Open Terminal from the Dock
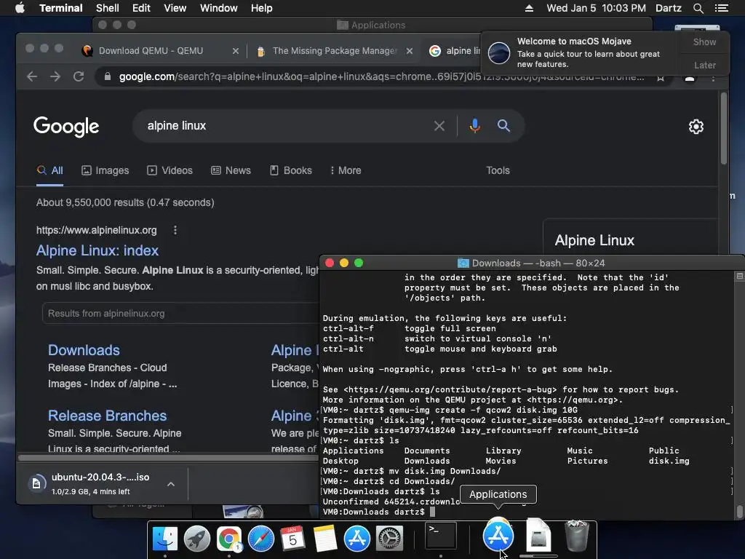745x559 pixels. pos(440,536)
